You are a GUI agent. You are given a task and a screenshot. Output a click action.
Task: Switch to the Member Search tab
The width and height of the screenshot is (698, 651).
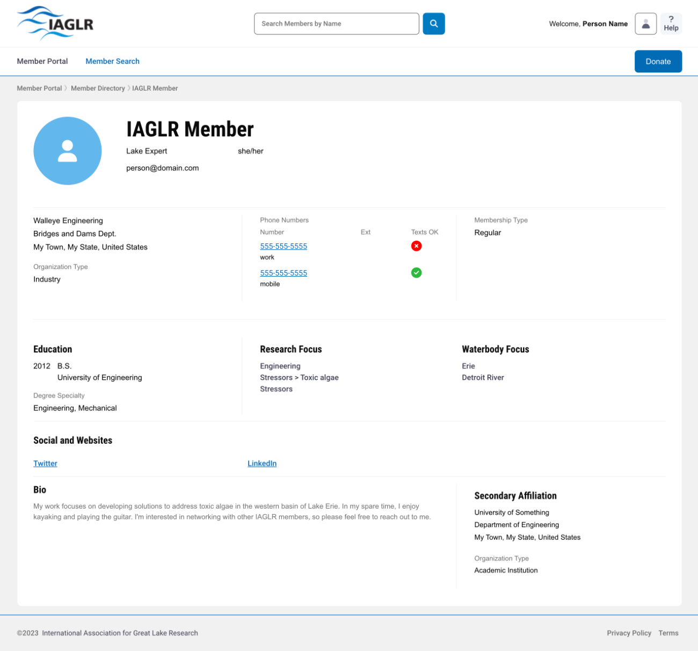pyautogui.click(x=112, y=61)
